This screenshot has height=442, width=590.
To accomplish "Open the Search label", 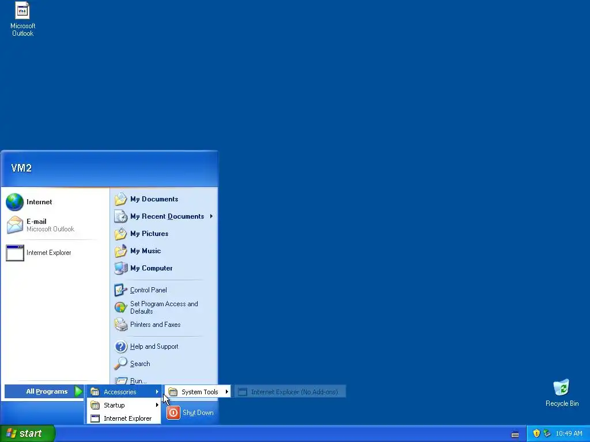I will (140, 364).
